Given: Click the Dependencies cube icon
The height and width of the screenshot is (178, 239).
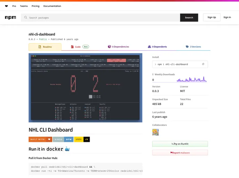Looking at the screenshot, I should pos(109,47).
